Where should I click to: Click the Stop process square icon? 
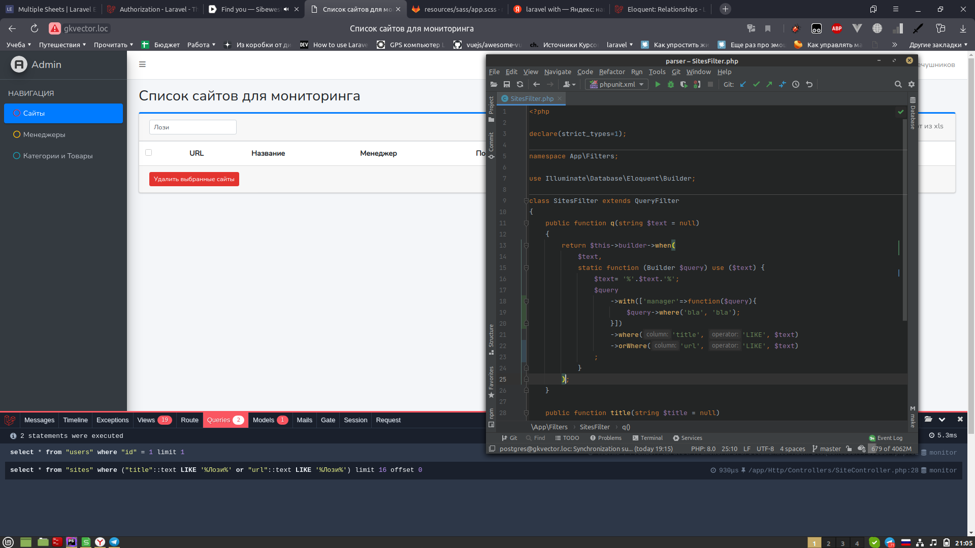click(x=710, y=85)
